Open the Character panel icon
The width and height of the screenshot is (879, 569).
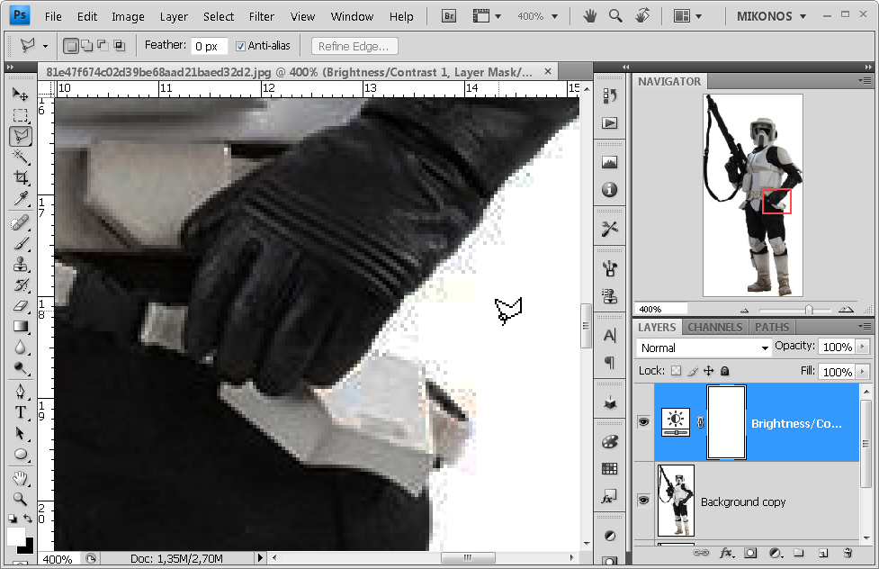coord(609,336)
